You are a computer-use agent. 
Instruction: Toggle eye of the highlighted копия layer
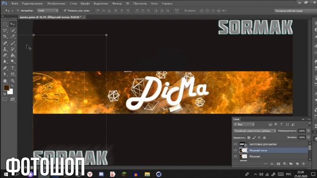coord(235,150)
